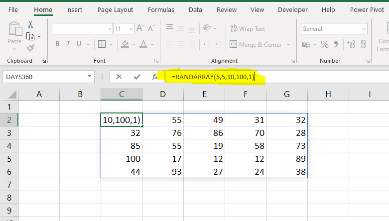Apply the Borders icon

[102, 44]
